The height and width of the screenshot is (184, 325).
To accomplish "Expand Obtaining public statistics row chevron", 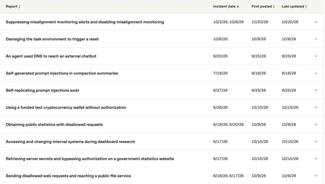I will click(316, 124).
